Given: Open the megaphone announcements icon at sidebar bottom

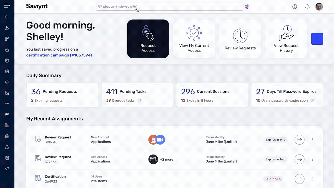Looking at the screenshot, I should pyautogui.click(x=7, y=168).
